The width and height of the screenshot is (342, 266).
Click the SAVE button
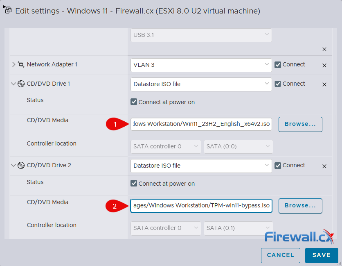tap(322, 255)
